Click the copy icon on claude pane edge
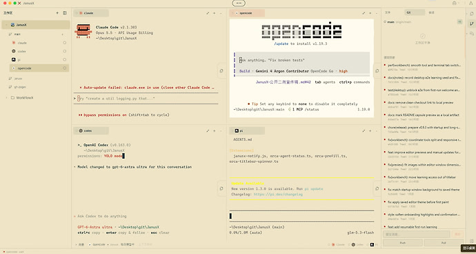The image size is (476, 254). [221, 71]
